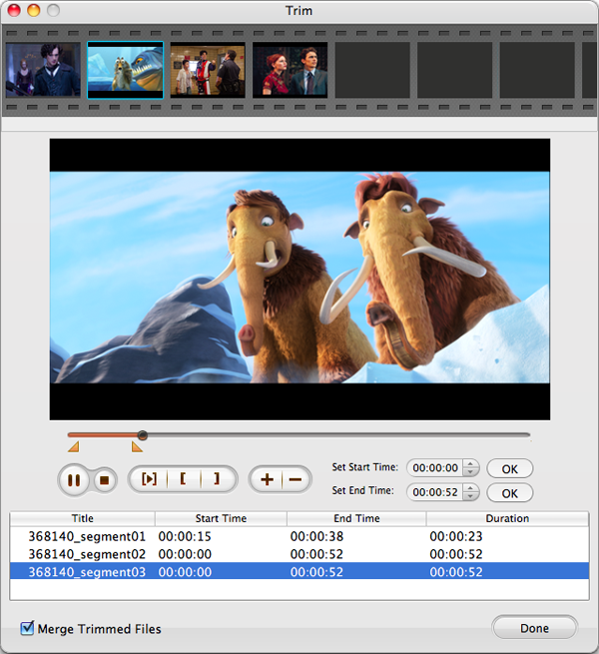Click the right orange trim end marker
This screenshot has height=654, width=599.
coord(137,447)
